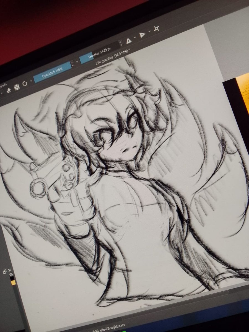Click the reload brush preset icon
The height and width of the screenshot is (332, 249).
[25, 83]
